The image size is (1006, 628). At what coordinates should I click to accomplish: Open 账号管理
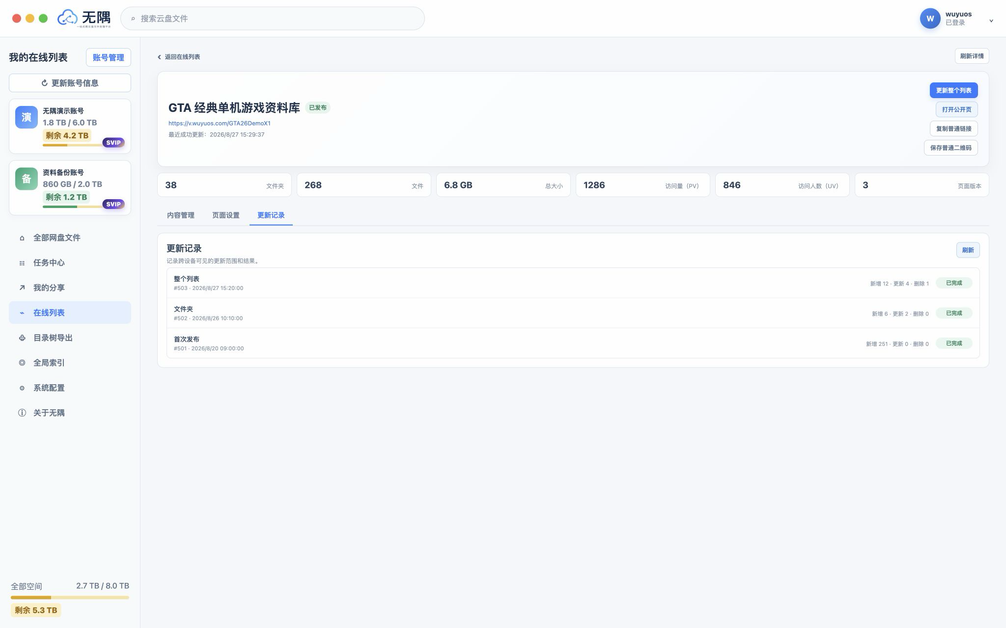pyautogui.click(x=109, y=57)
